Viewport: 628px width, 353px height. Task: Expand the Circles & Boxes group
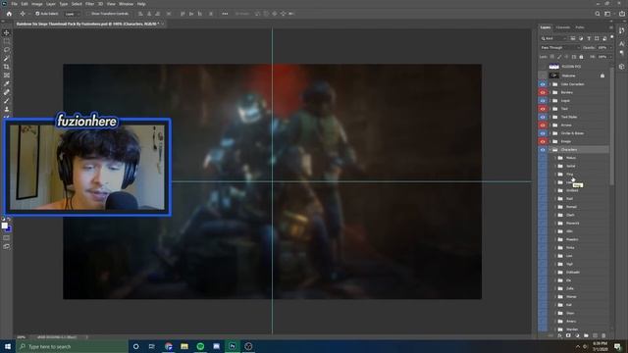[549, 133]
